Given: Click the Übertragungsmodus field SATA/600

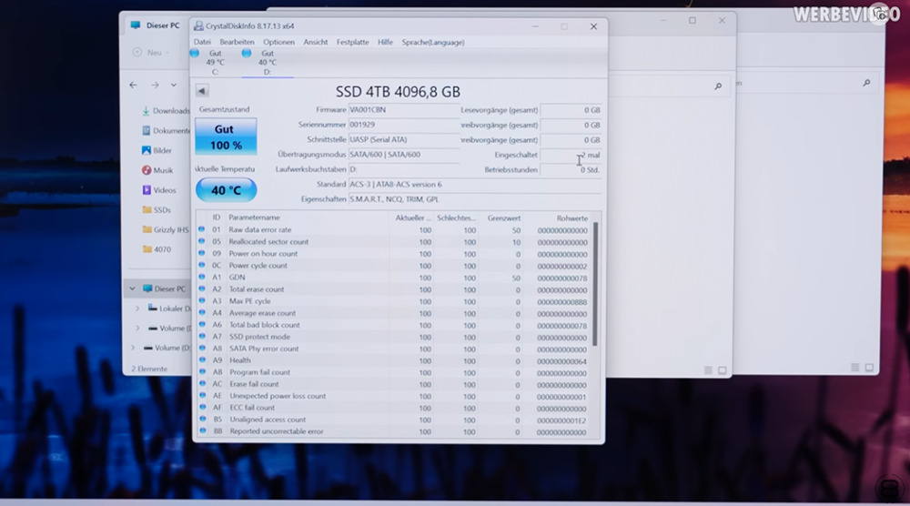Looking at the screenshot, I should click(404, 155).
